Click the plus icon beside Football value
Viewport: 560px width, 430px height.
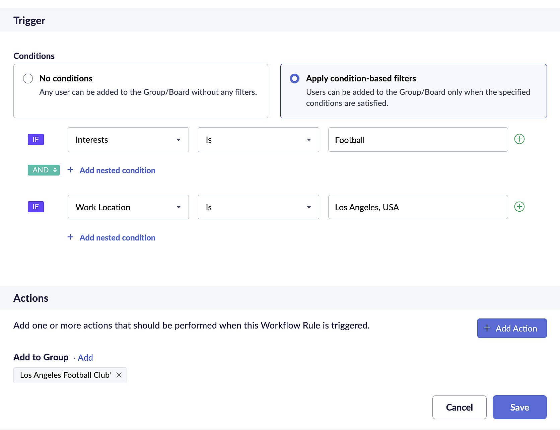coord(519,139)
